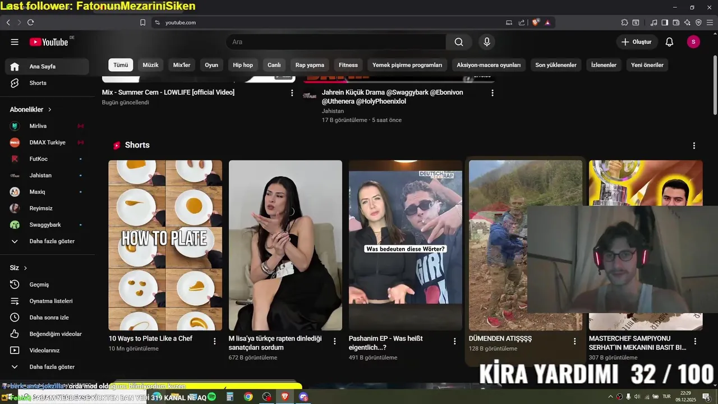
Task: Open the browser extensions puzzle icon
Action: 624,22
